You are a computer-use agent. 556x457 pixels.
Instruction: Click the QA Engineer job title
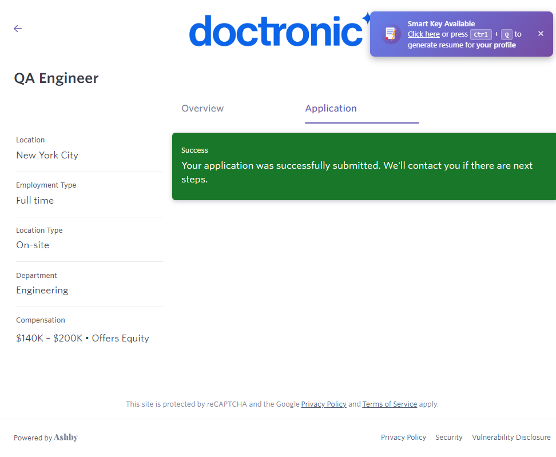[x=56, y=78]
